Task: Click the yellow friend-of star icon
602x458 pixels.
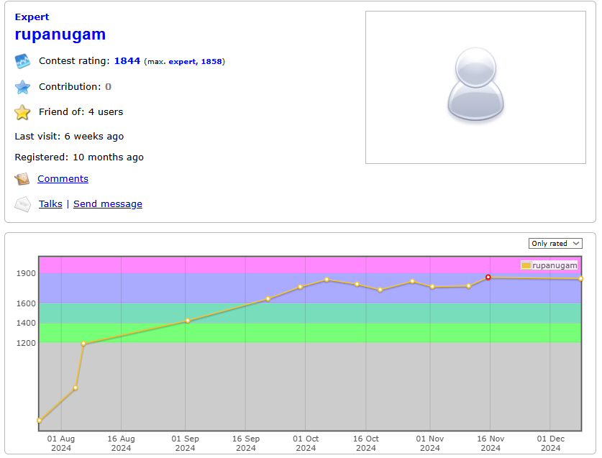Action: (22, 112)
